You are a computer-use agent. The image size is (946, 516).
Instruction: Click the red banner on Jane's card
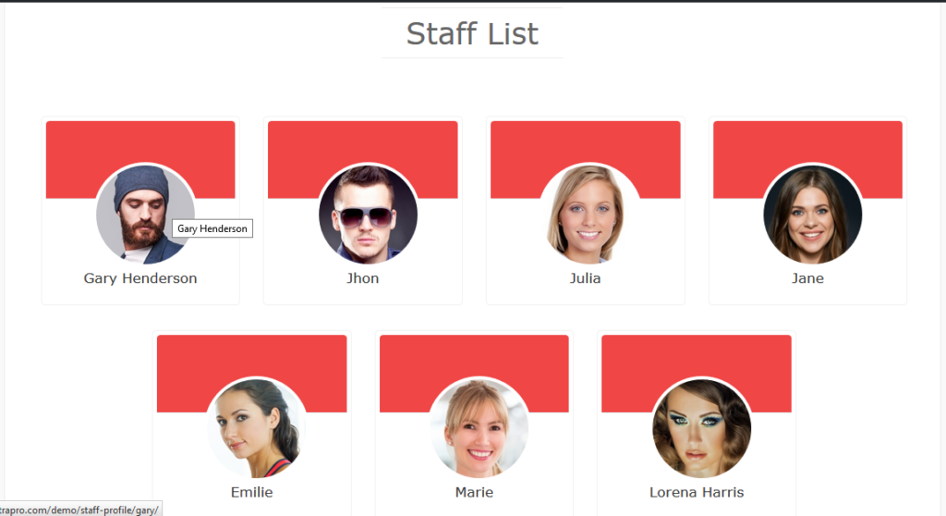click(x=807, y=141)
